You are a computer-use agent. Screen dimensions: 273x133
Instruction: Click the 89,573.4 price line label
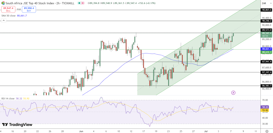(x=267, y=30)
